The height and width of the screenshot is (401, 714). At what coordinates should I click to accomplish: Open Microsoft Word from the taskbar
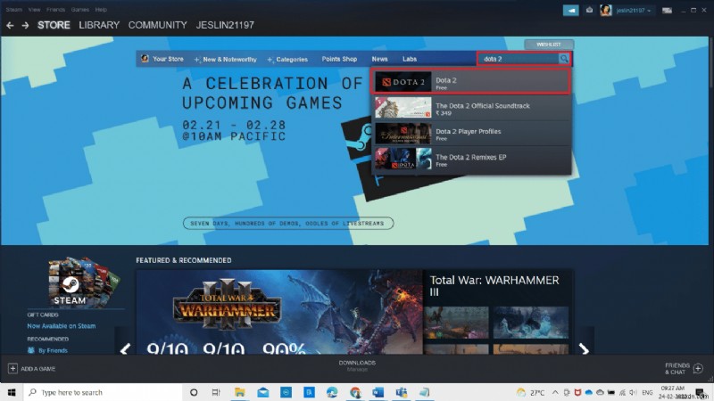[x=378, y=392]
